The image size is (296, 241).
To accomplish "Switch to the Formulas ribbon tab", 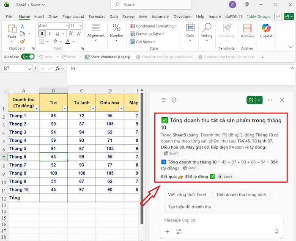I will pos(97,17).
